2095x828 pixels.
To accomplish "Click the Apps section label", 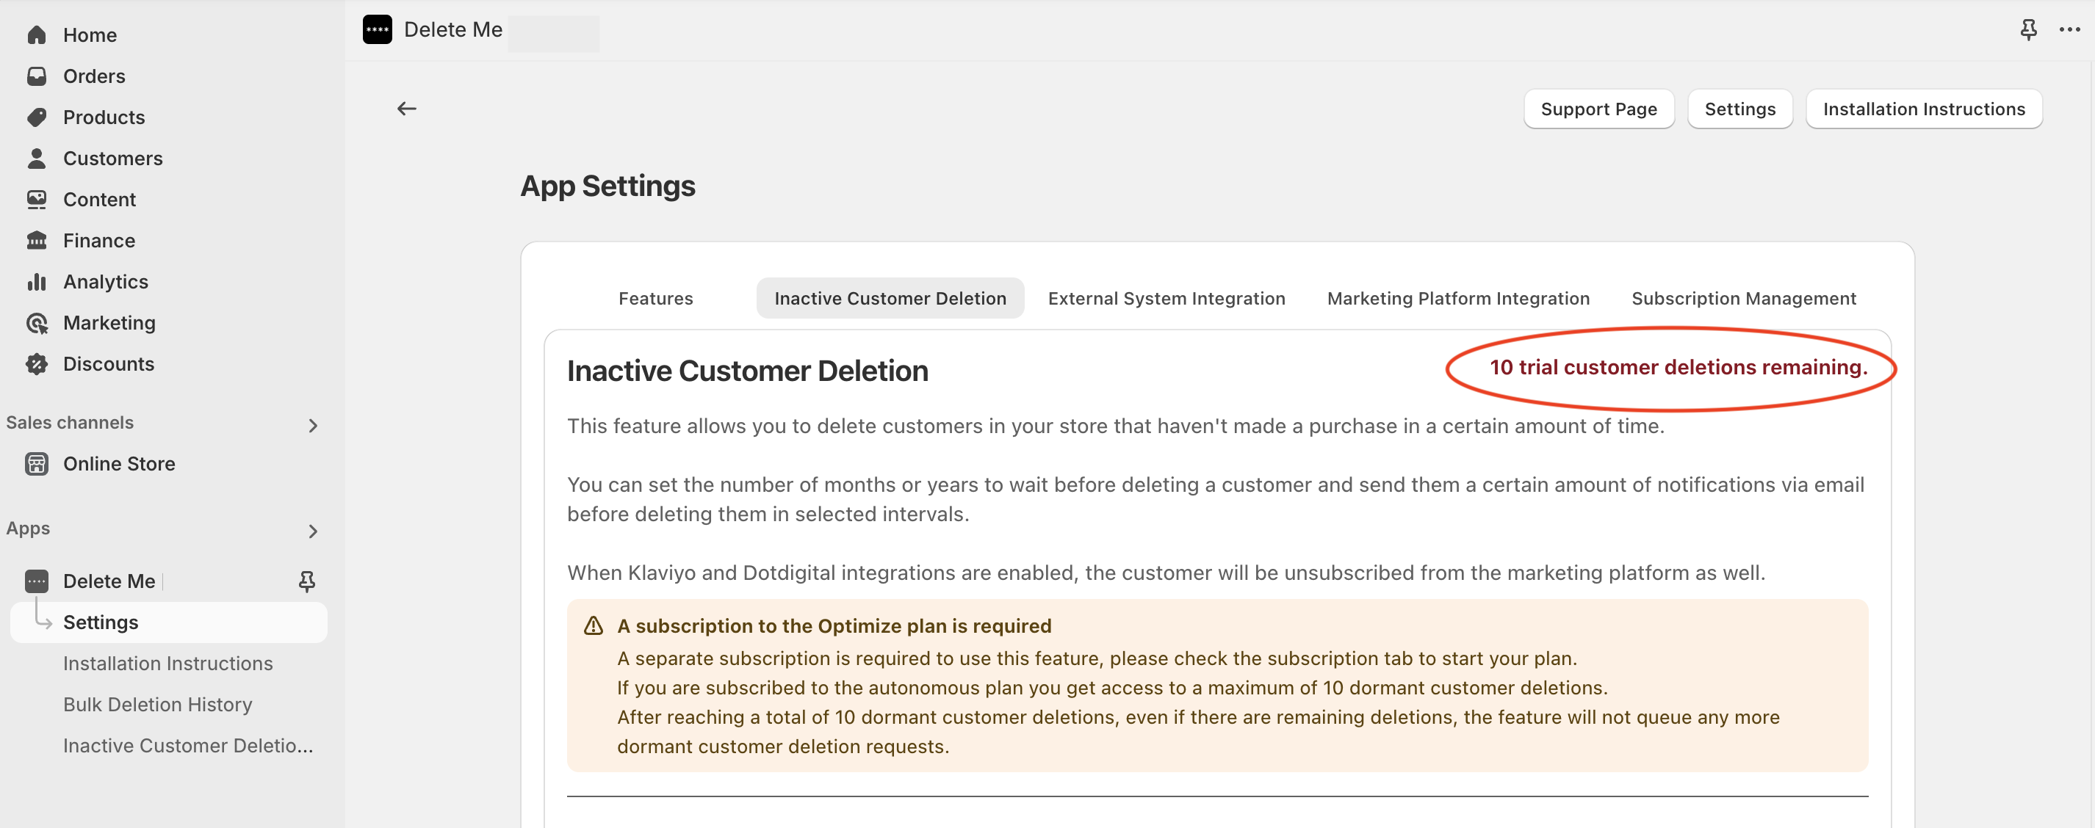I will (28, 529).
